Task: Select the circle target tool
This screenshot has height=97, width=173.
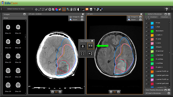Action: 50,10
